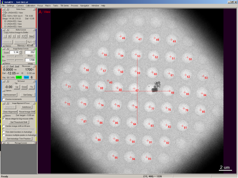238x178 pixels.
Task: Click the VAC status indicator
Action: click(x=19, y=77)
